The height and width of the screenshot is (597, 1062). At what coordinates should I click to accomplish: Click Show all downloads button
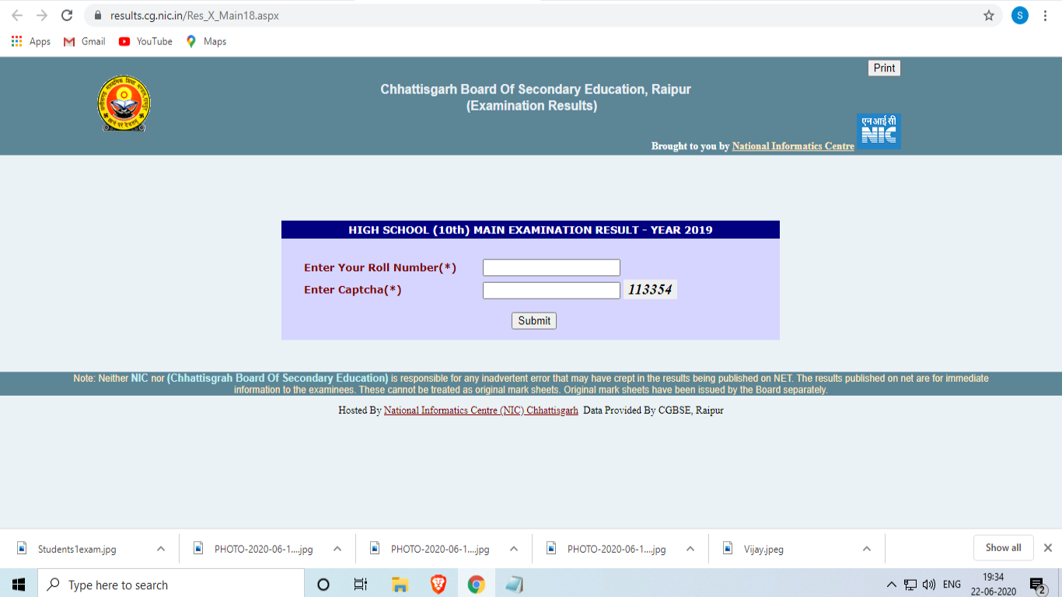click(1003, 548)
